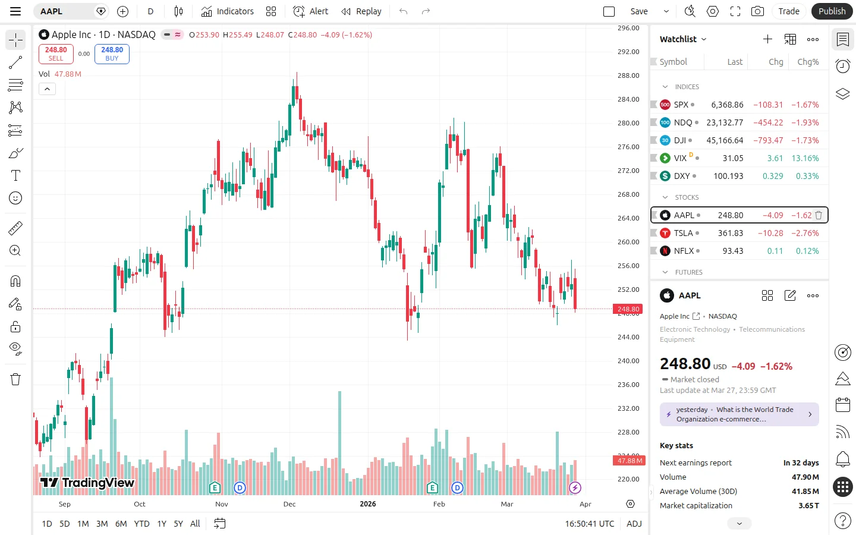Viewport: 856px width, 535px height.
Task: Select the 3M time range
Action: coord(102,524)
